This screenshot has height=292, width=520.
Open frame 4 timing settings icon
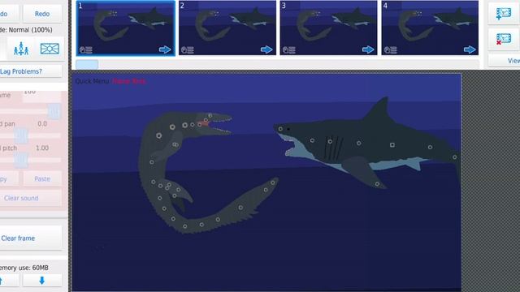(x=391, y=50)
